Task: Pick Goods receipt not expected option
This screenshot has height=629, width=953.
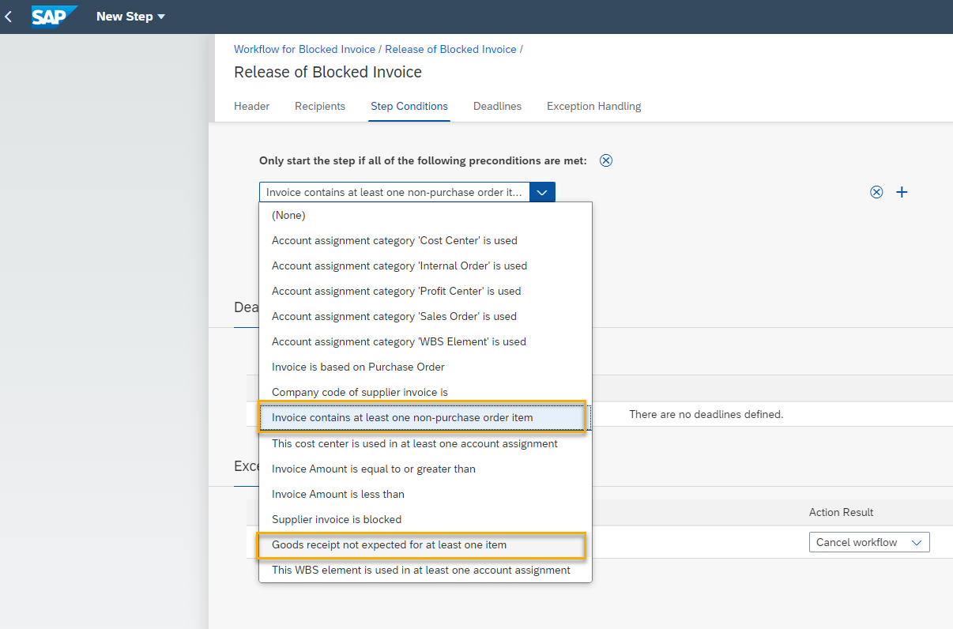Action: 389,544
